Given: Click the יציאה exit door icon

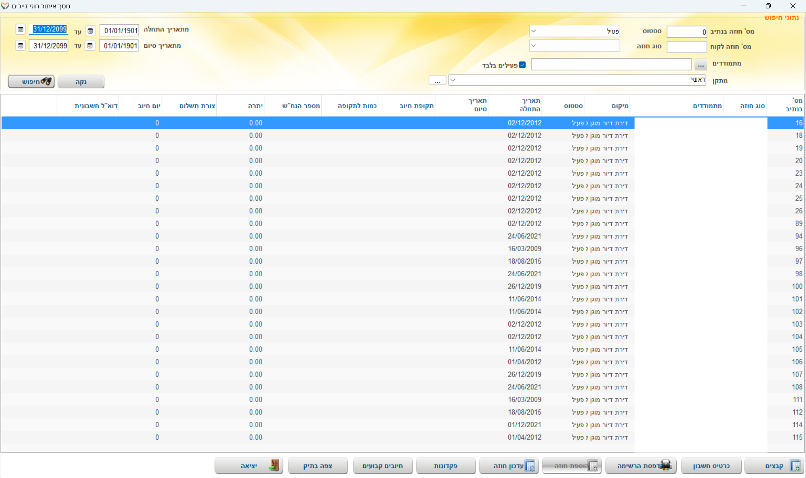Looking at the screenshot, I should [x=274, y=465].
